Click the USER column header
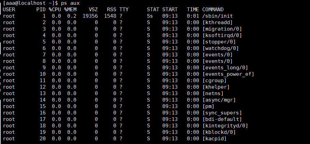310x144 pixels. [9, 10]
